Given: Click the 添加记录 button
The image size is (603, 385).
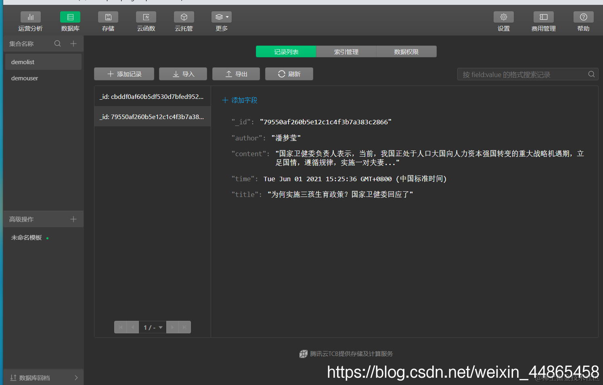Looking at the screenshot, I should click(x=124, y=73).
